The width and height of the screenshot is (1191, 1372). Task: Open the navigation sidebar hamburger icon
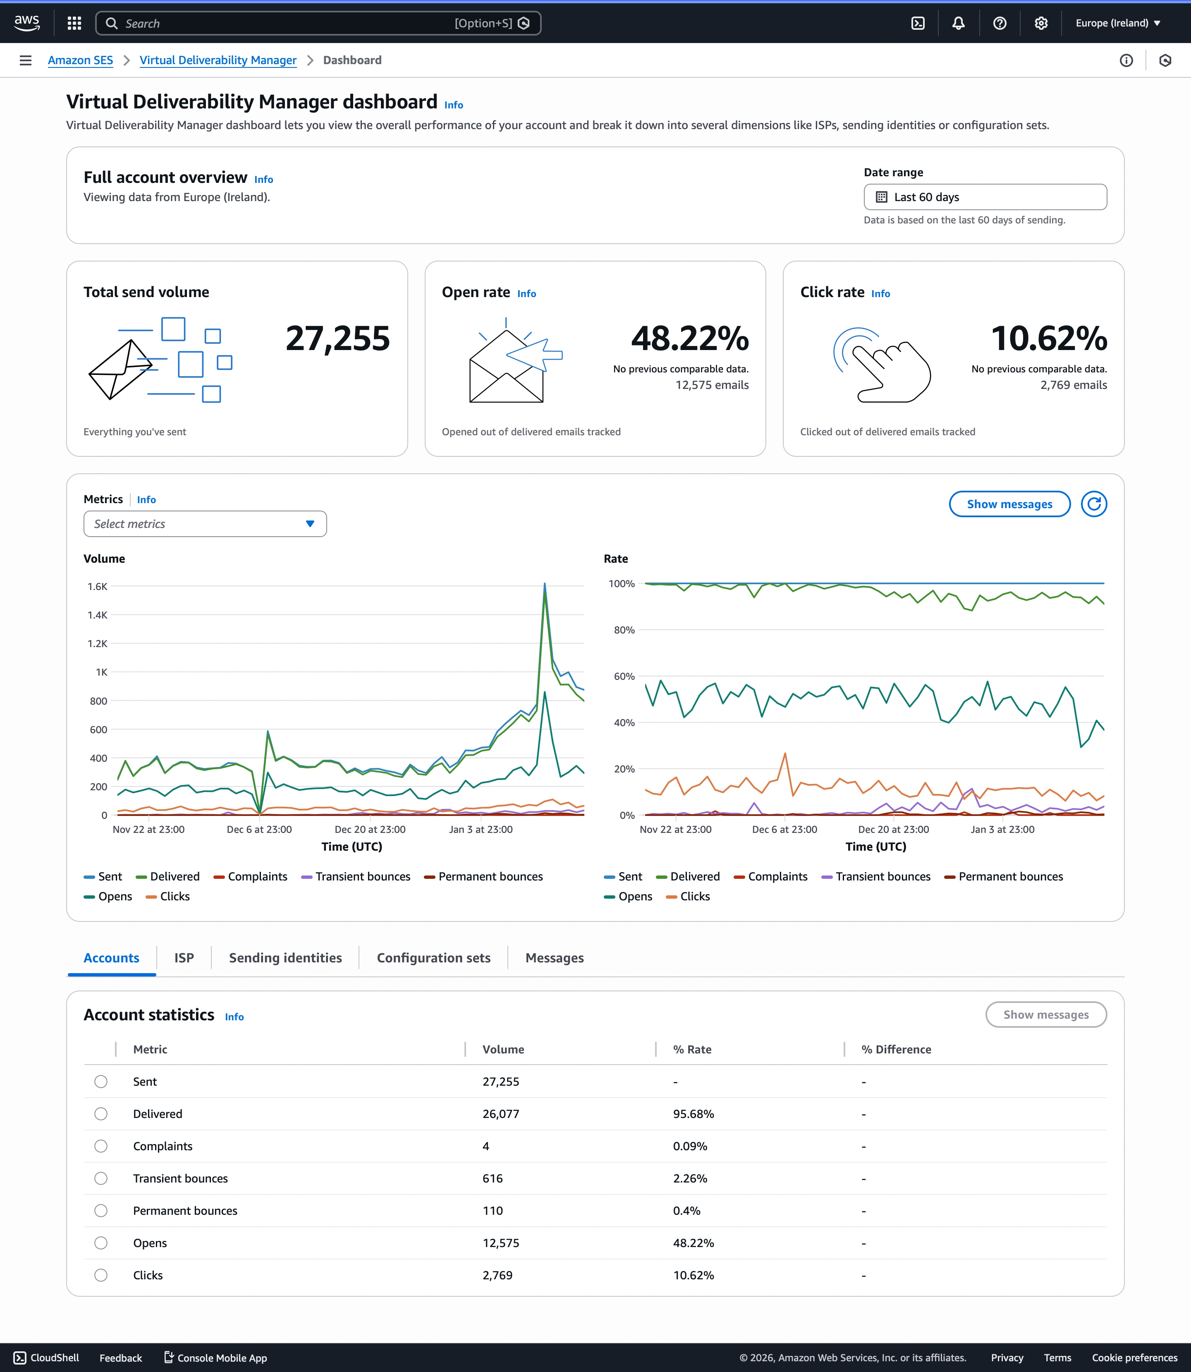tap(25, 60)
